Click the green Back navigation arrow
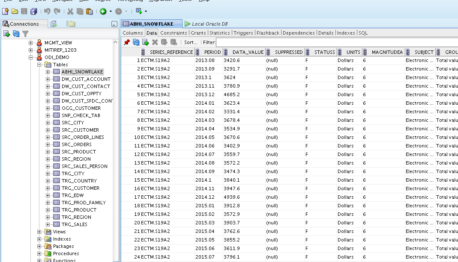Viewport: 458px width, 262px height. pos(103,11)
